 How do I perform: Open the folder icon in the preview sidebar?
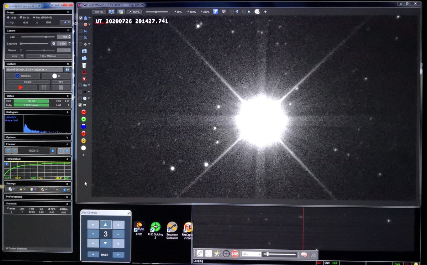(x=85, y=58)
